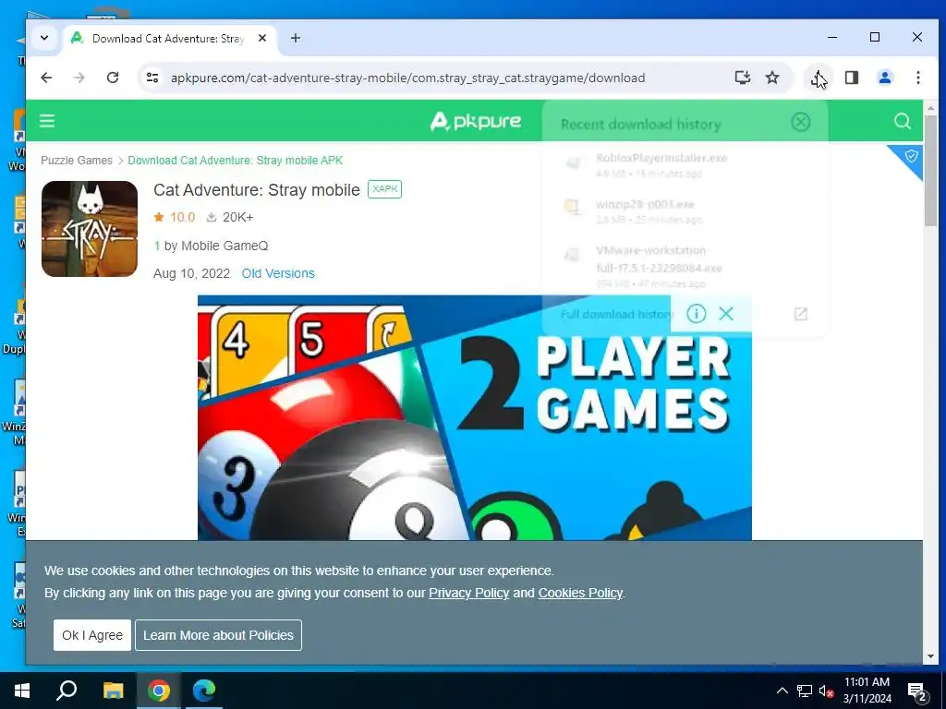Viewport: 946px width, 709px height.
Task: Open Chrome downloads toolbar icon
Action: (x=819, y=78)
